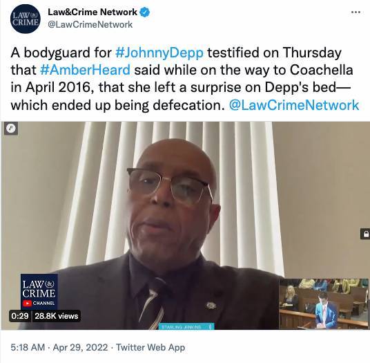Image resolution: width=370 pixels, height=363 pixels.
Task: Click the courtroom picture-in-picture inset
Action: click(323, 304)
